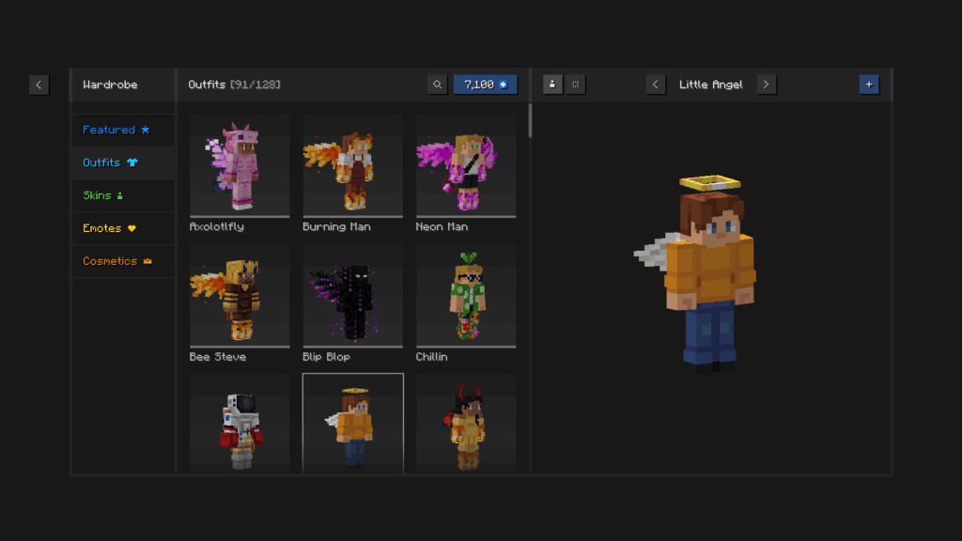Switch to single character preview icon
962x541 pixels.
[552, 85]
